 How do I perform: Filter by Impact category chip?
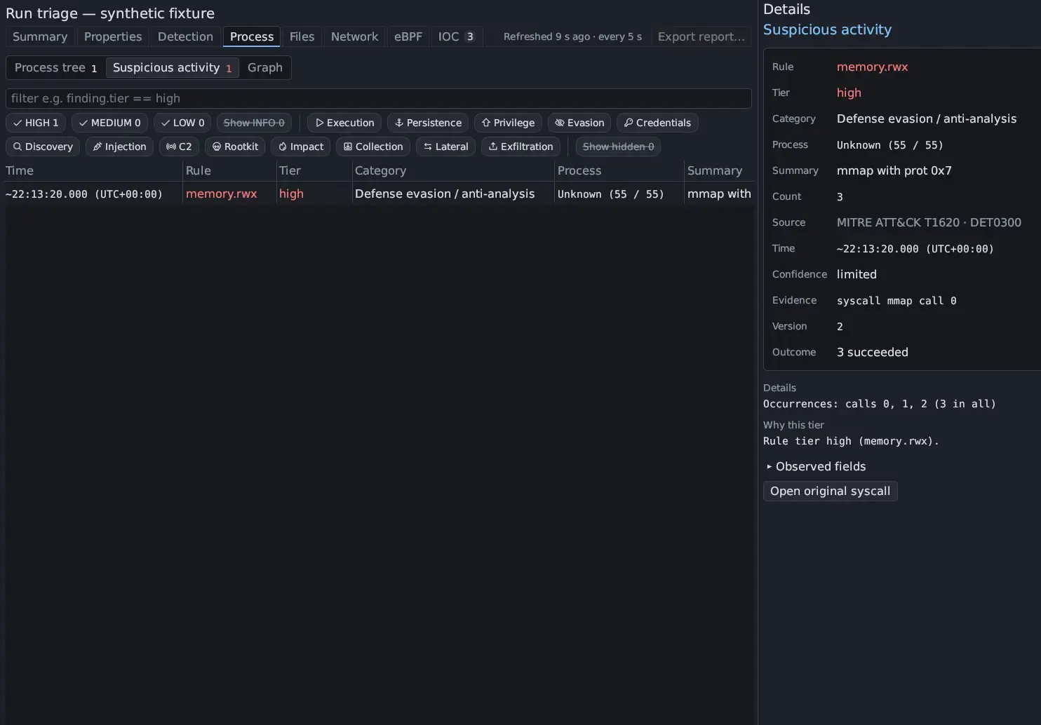(300, 147)
